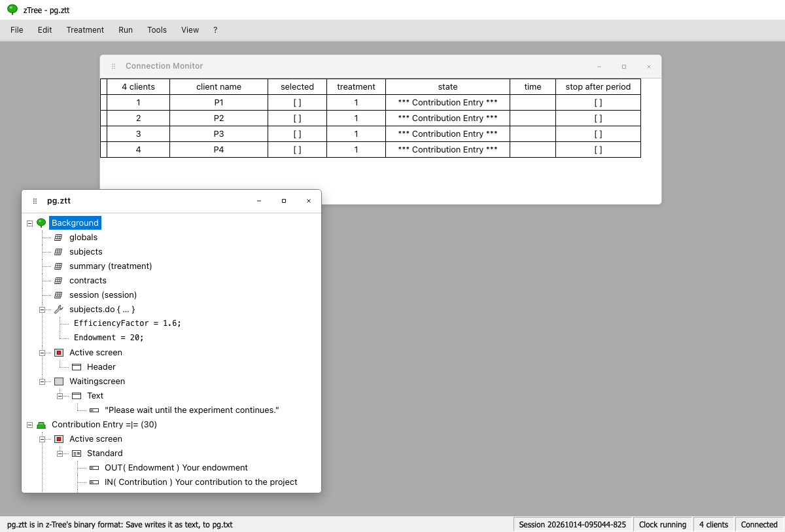Screen dimensions: 785x532
Task: Click the P3 client name cell
Action: coord(219,134)
